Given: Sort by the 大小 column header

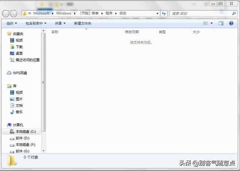Looking at the screenshot, I should [196, 32].
